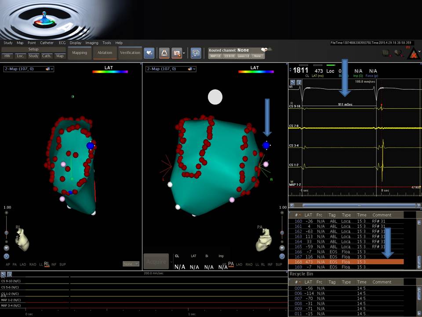Click the zoom slider in left map view
The width and height of the screenshot is (422, 317).
click(x=6, y=233)
